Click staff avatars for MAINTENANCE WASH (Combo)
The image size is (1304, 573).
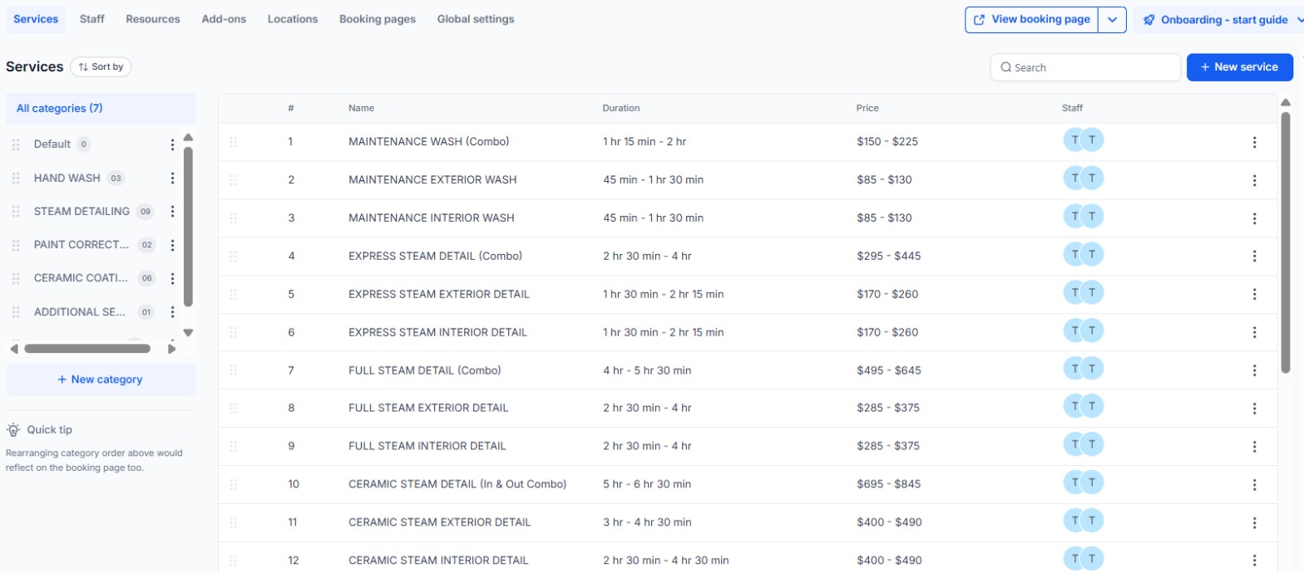click(x=1084, y=140)
